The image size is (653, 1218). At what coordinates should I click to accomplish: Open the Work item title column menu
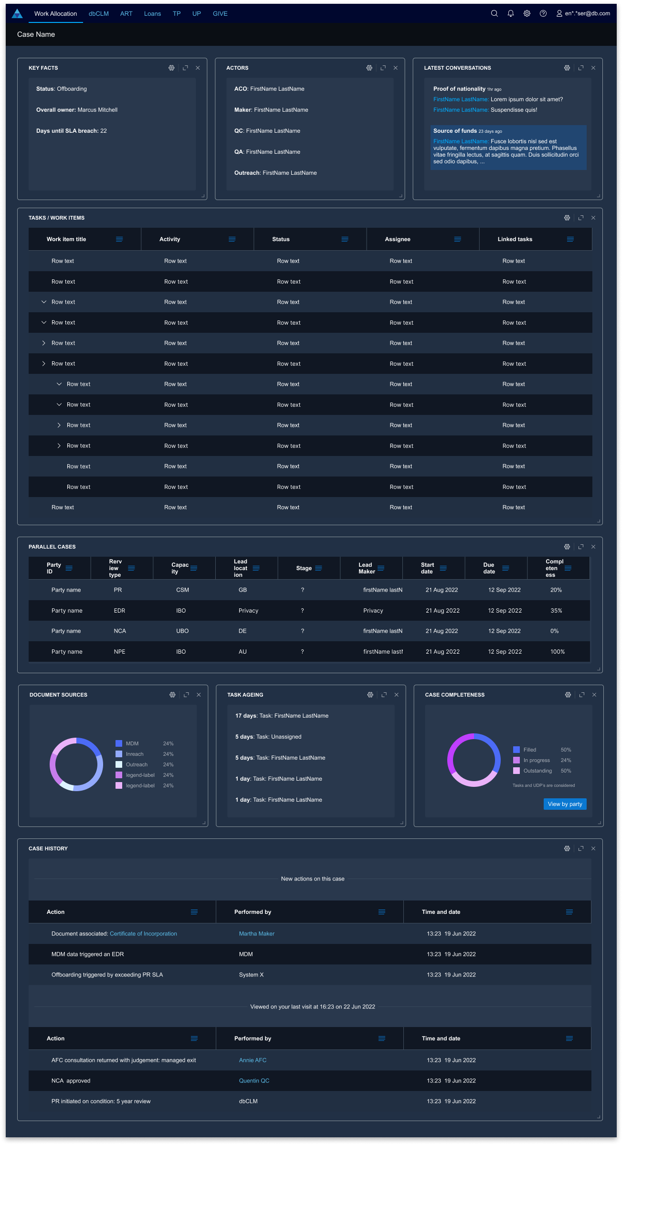pos(119,239)
